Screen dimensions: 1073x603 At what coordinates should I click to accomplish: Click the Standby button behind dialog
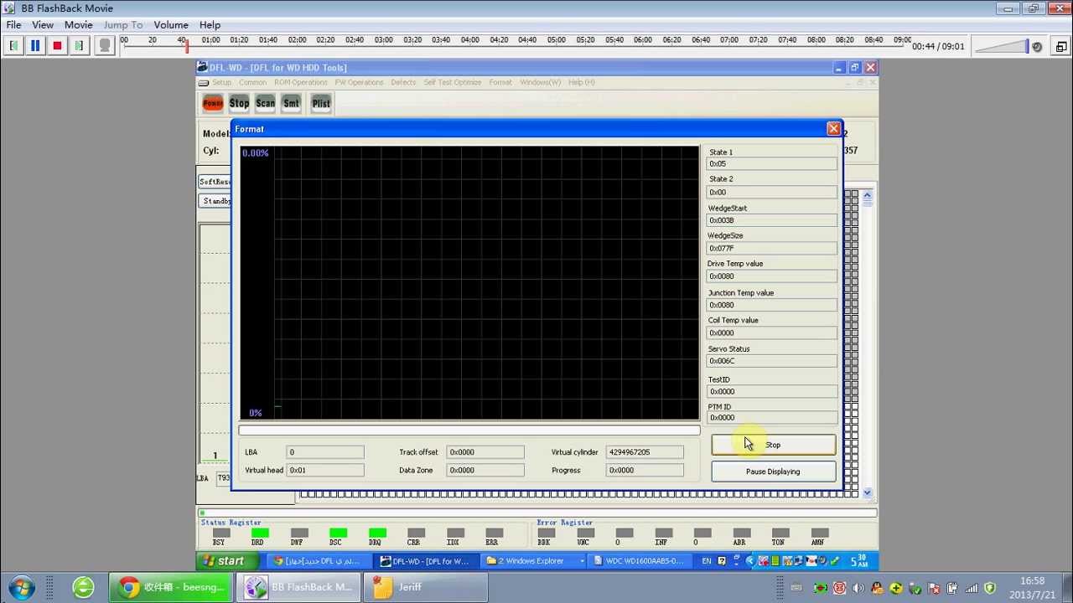216,201
